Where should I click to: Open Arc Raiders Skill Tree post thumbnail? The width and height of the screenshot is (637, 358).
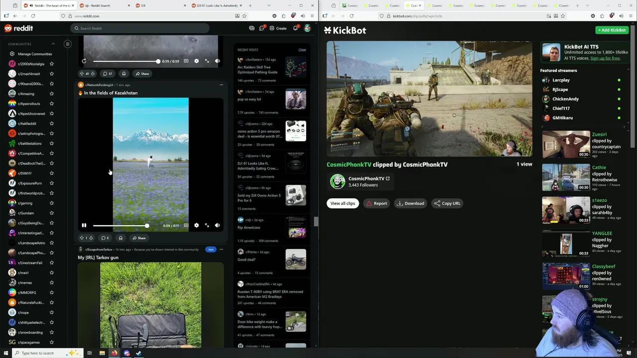296,67
